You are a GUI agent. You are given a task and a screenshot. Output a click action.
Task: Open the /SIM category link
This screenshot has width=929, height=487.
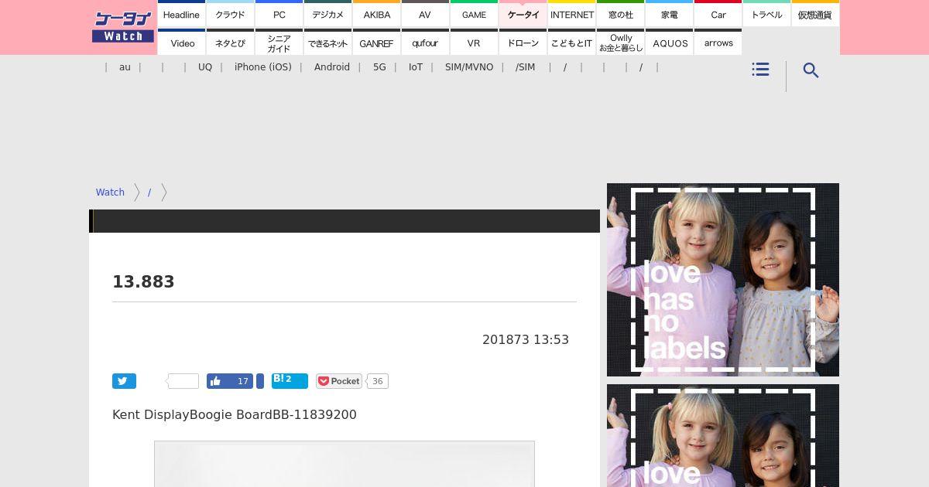point(525,67)
